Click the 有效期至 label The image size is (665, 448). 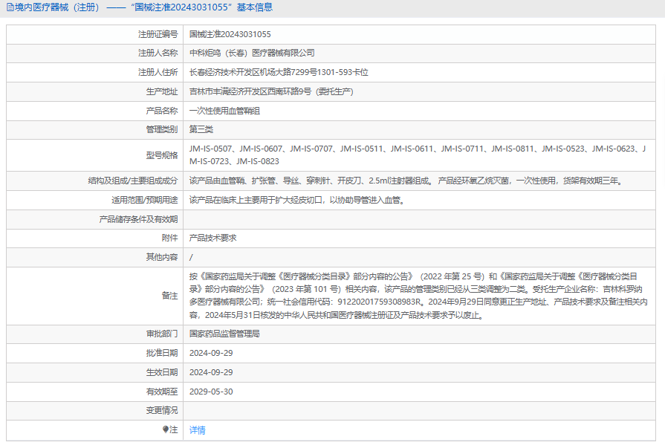161,392
